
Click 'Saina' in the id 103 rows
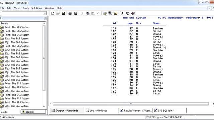click(157, 42)
